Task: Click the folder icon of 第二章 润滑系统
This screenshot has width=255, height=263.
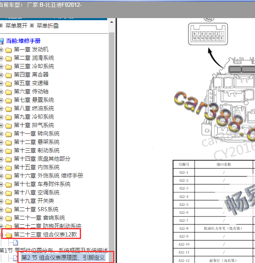Action: (8, 58)
